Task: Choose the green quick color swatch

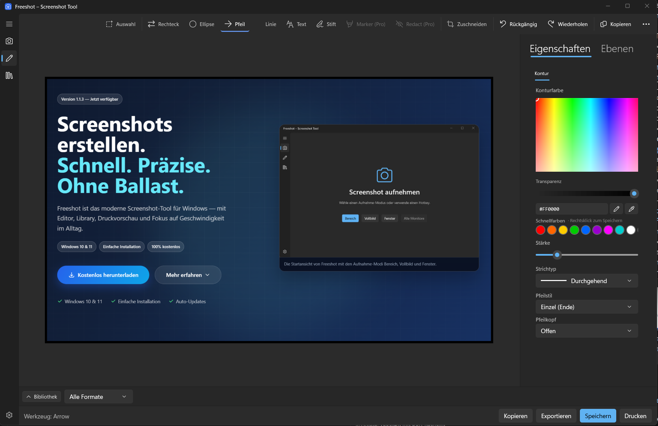Action: pyautogui.click(x=574, y=230)
